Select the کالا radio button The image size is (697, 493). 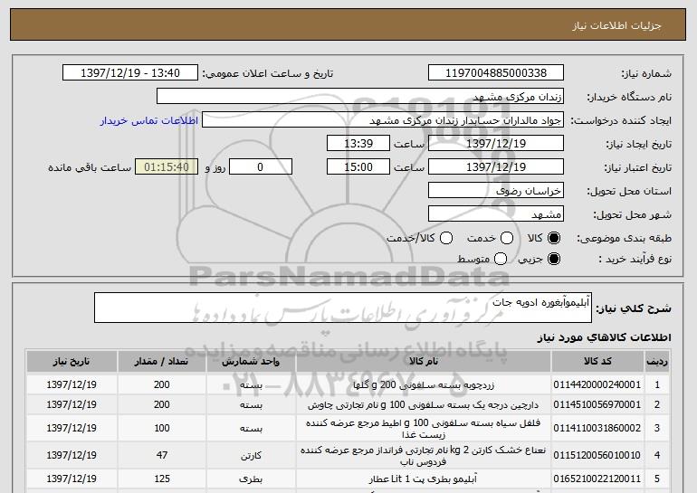pyautogui.click(x=554, y=238)
